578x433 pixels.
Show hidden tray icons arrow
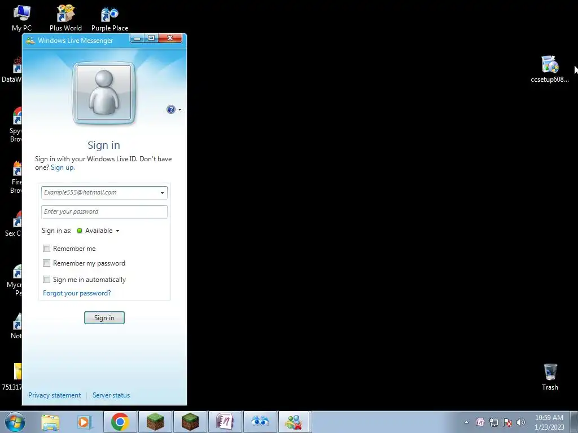(466, 422)
